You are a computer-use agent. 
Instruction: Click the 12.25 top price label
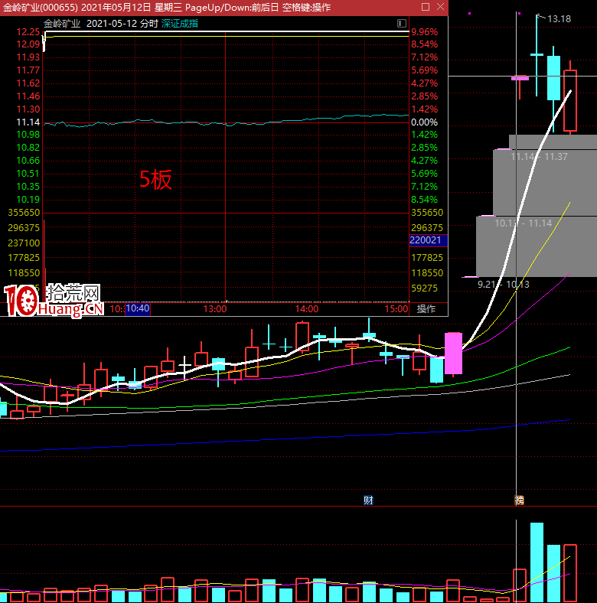(28, 32)
